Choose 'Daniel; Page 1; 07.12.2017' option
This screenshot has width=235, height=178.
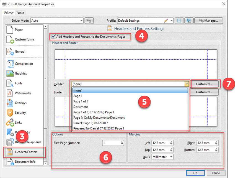pos(130,123)
